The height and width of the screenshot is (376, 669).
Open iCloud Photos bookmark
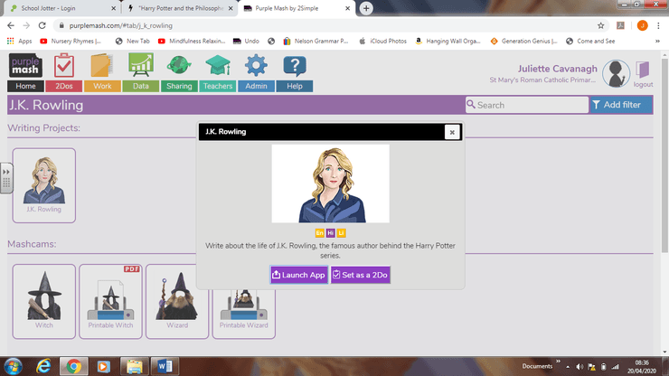coord(382,41)
